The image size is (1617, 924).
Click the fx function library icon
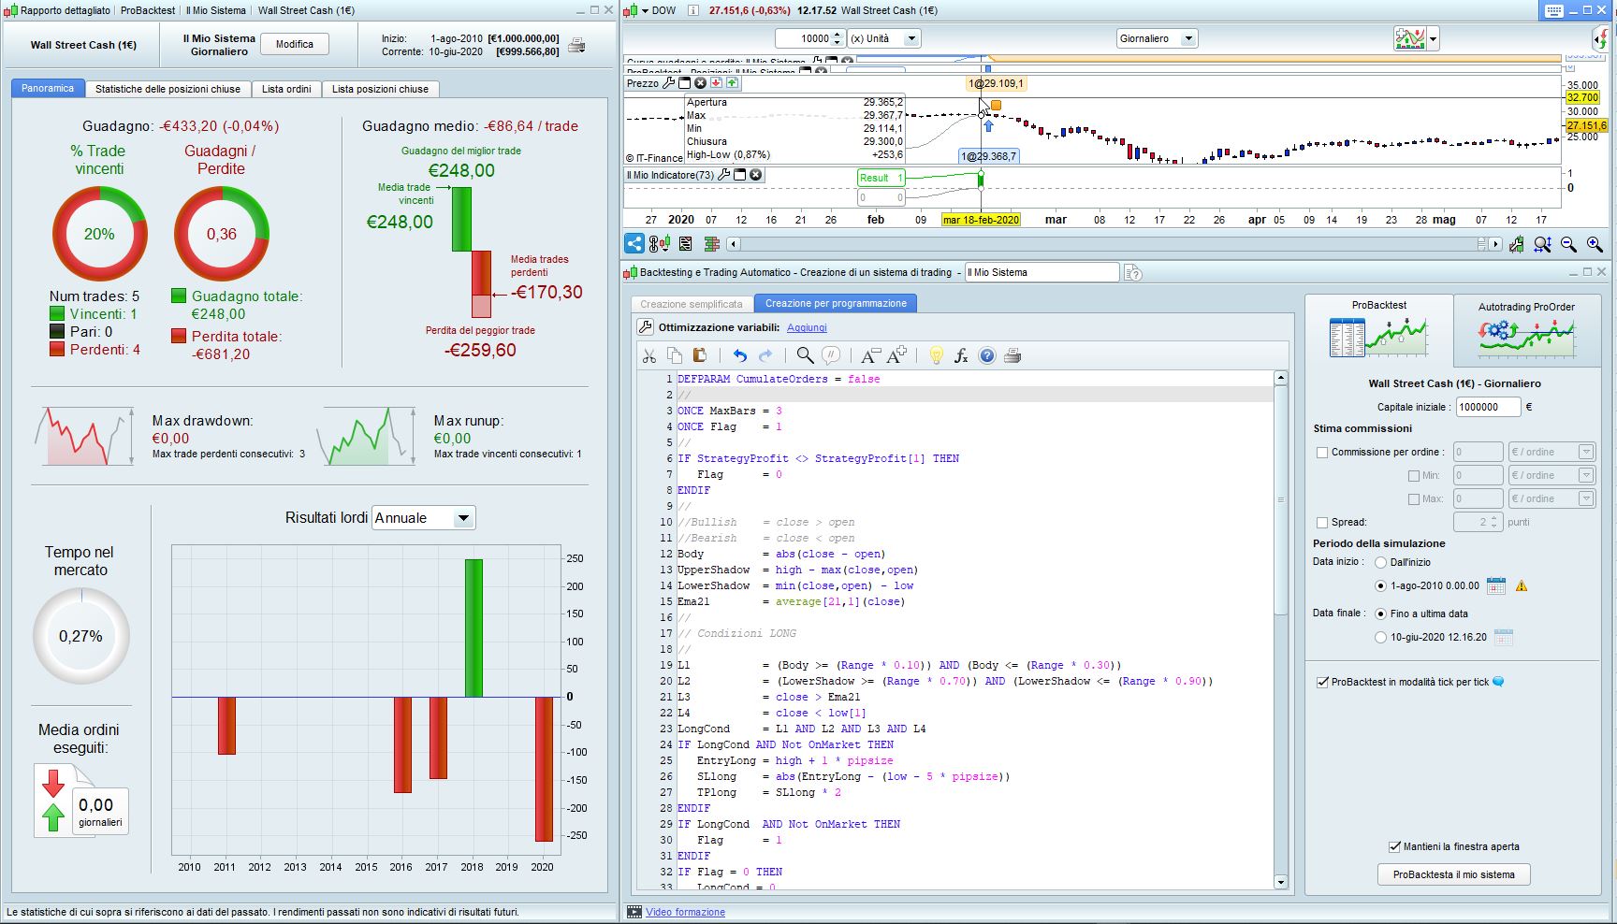coord(961,355)
